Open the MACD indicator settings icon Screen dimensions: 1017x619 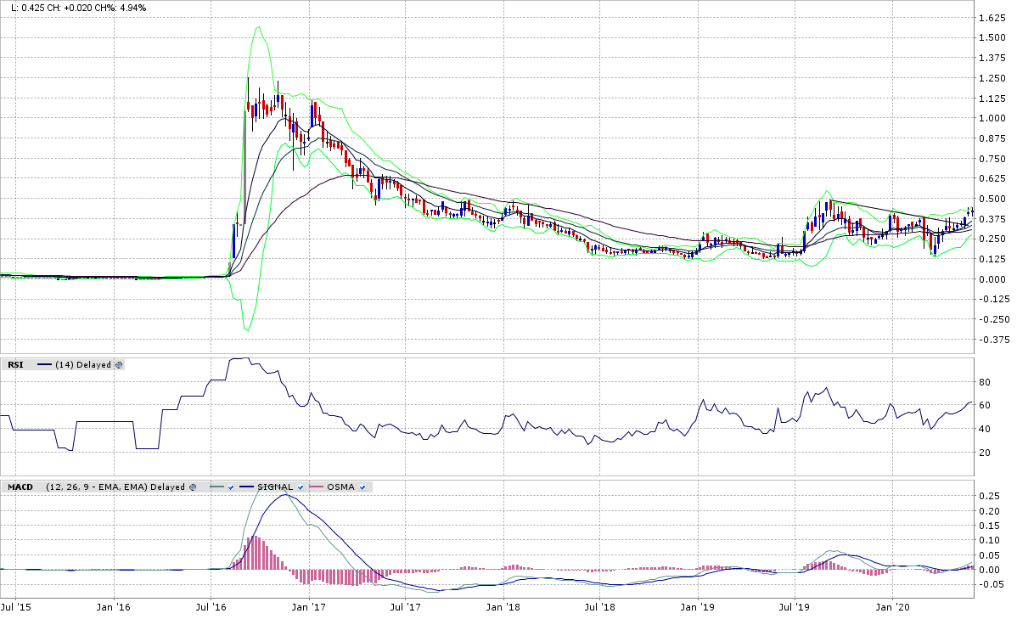pos(194,487)
